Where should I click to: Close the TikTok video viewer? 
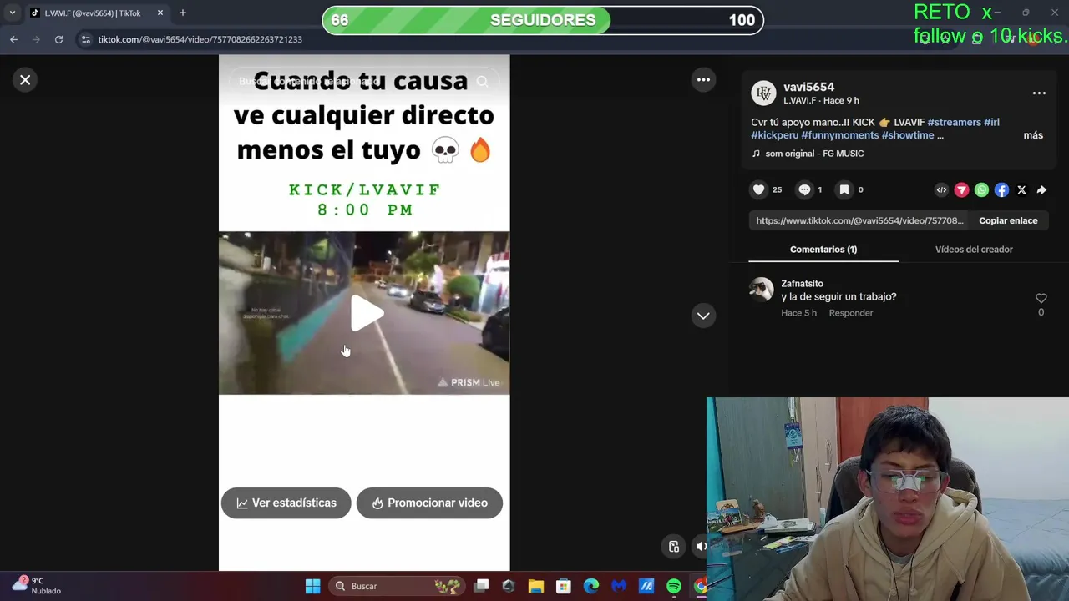tap(25, 80)
